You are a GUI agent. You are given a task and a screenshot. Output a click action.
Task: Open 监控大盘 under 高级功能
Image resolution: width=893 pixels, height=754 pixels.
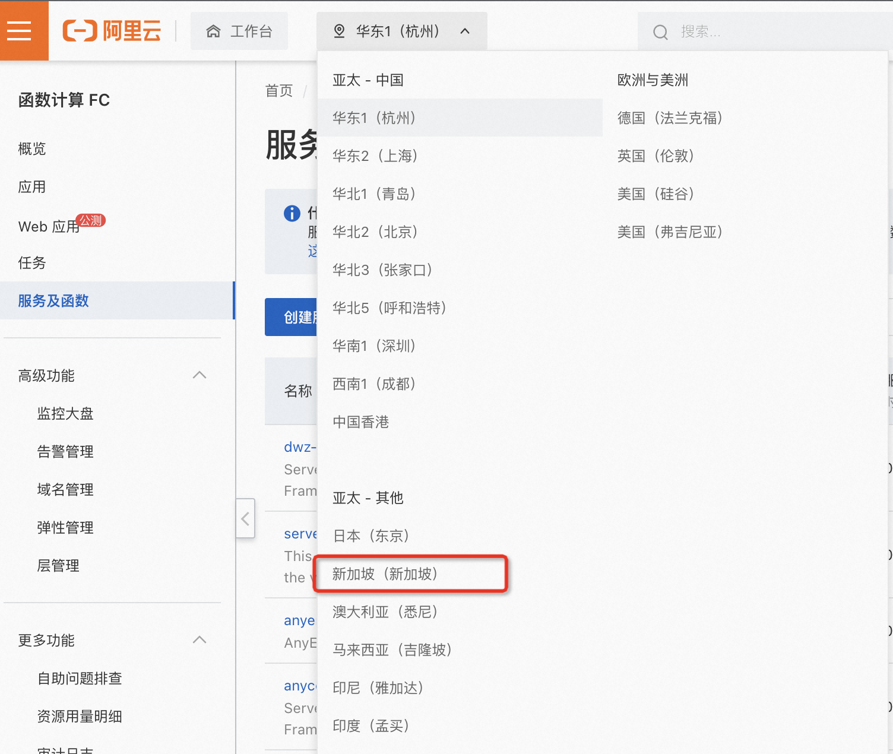point(65,414)
